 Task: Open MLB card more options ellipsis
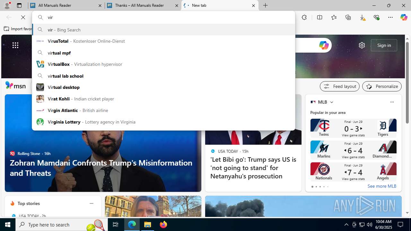coord(392,102)
